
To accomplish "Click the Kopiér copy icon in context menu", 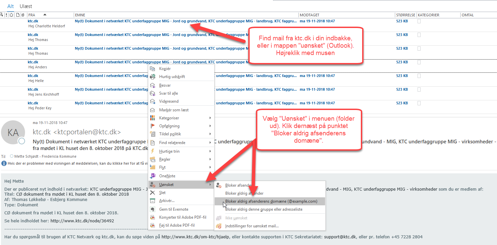I will (153, 69).
